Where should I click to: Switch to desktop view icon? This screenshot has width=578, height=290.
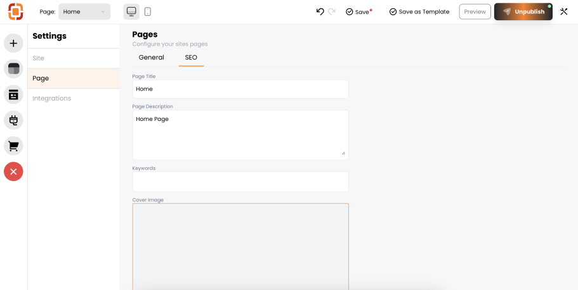tap(131, 11)
